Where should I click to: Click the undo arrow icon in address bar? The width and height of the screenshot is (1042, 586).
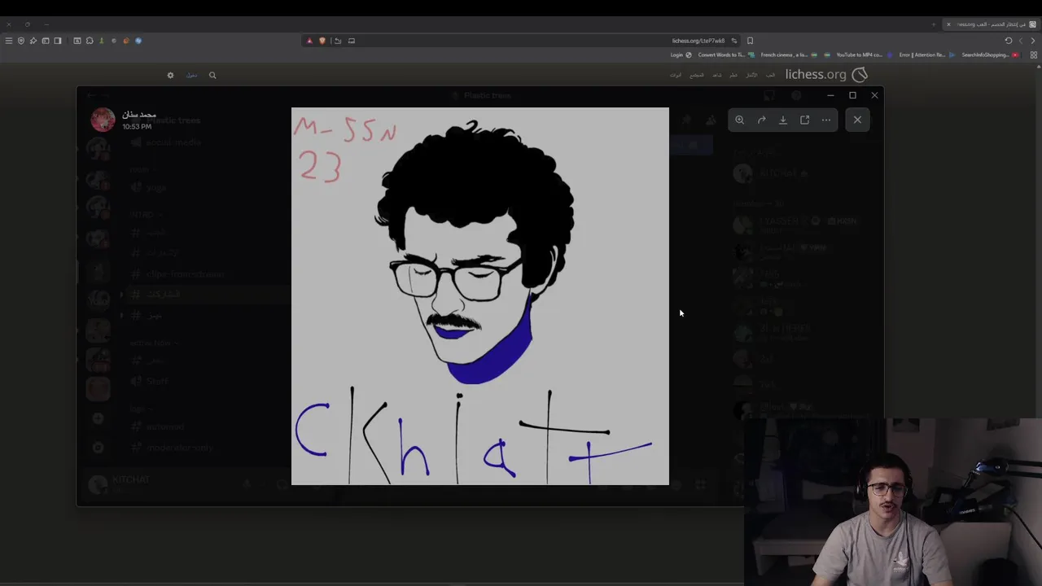click(x=338, y=41)
